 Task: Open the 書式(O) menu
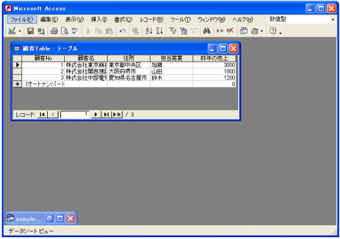click(123, 19)
